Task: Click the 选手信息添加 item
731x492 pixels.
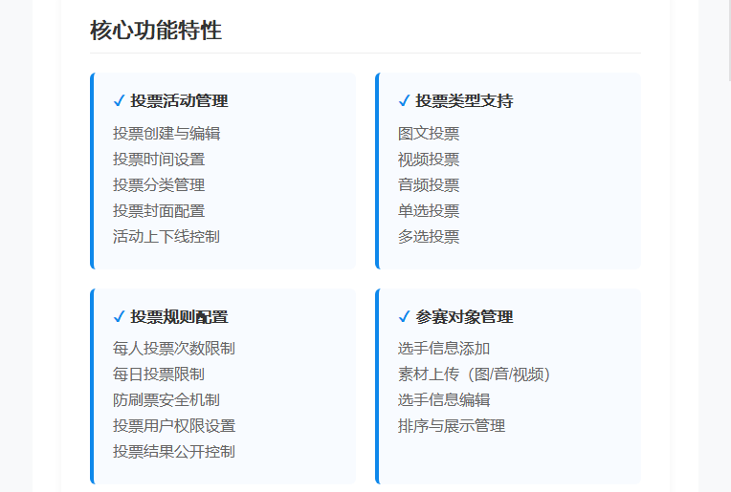Action: tap(444, 348)
